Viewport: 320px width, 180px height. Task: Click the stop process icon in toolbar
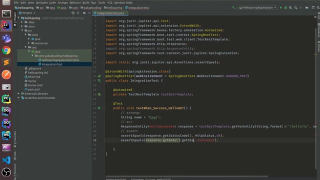point(300,7)
